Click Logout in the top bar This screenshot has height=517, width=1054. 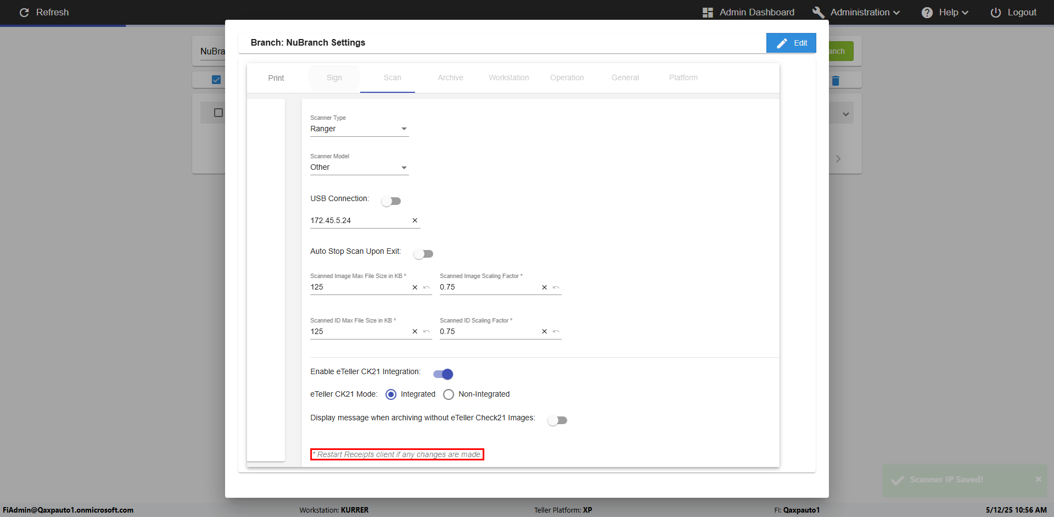(1013, 12)
